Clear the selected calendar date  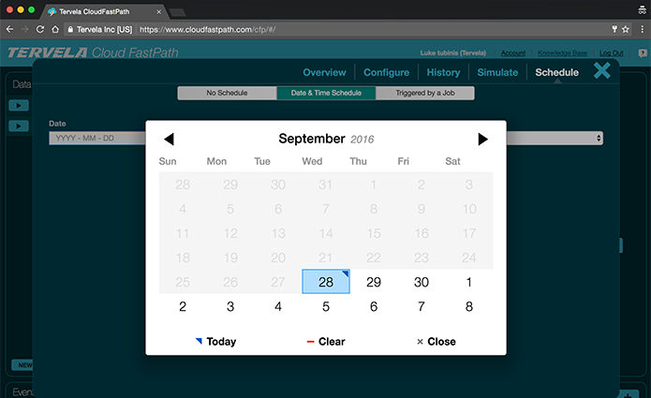(325, 342)
